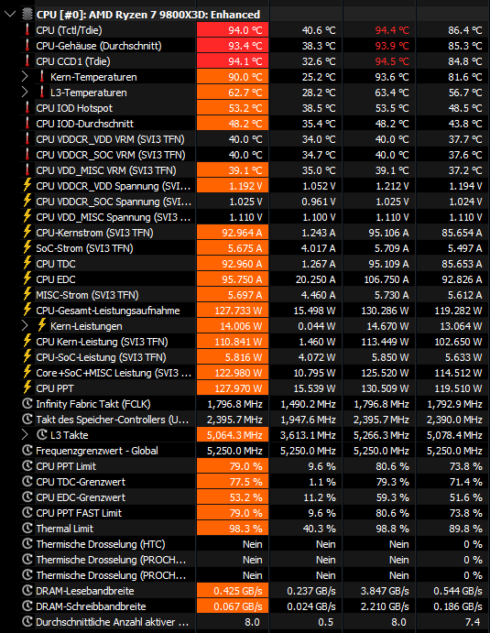Select the CPU CCD1 (Tdie) sensor label
Image resolution: width=490 pixels, height=633 pixels.
(x=73, y=61)
